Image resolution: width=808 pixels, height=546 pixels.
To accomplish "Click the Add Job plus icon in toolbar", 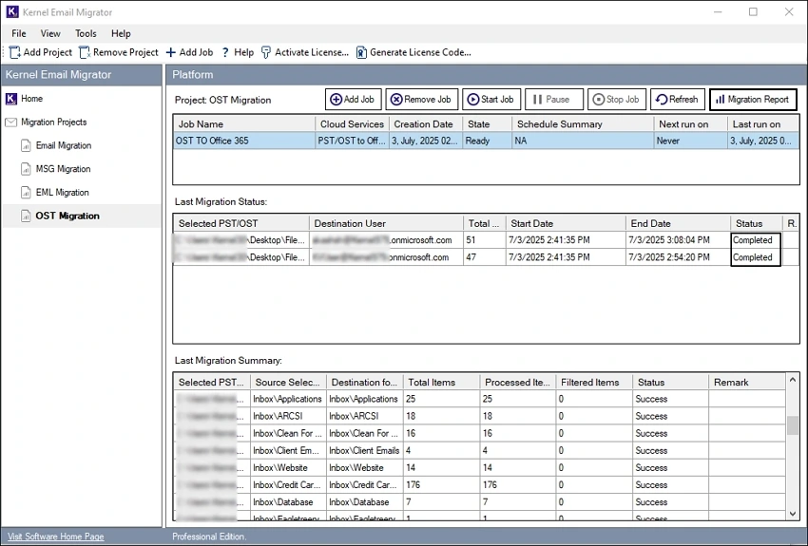I will pos(170,52).
